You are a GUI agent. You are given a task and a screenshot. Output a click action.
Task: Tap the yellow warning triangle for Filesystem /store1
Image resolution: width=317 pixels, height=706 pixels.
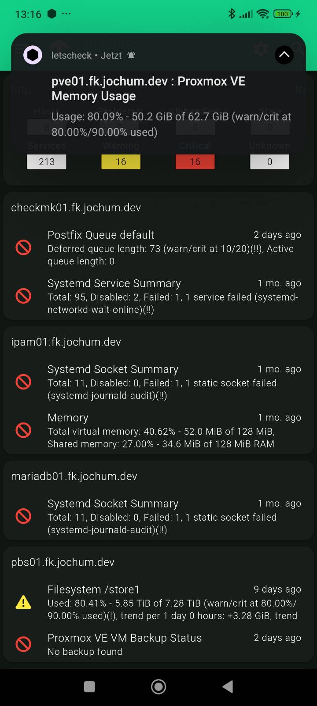[23, 602]
